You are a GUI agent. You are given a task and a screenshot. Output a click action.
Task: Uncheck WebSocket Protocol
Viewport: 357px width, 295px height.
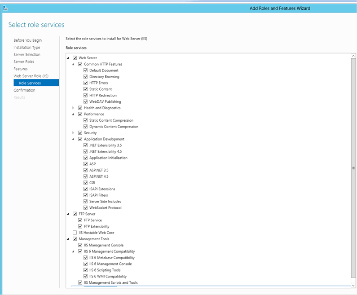click(86, 207)
